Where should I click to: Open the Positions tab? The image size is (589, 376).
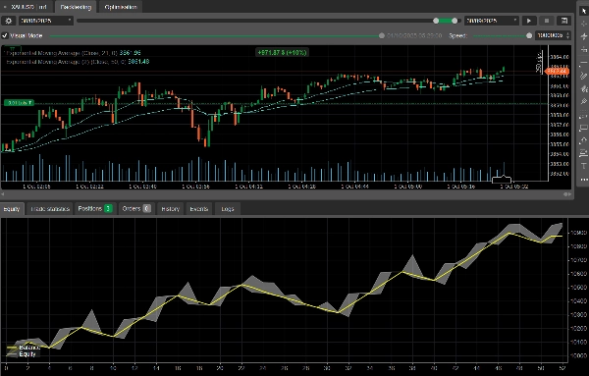pyautogui.click(x=95, y=209)
